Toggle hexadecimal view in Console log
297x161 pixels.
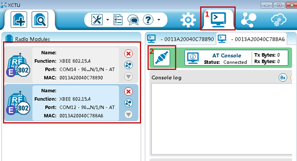283,78
